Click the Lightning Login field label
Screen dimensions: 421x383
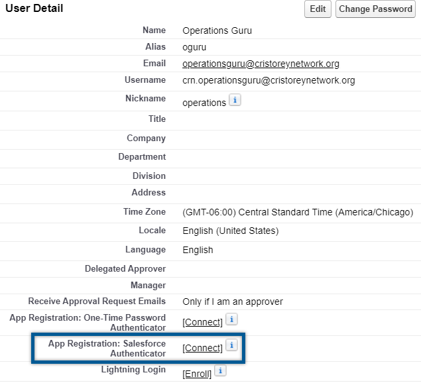tap(133, 369)
